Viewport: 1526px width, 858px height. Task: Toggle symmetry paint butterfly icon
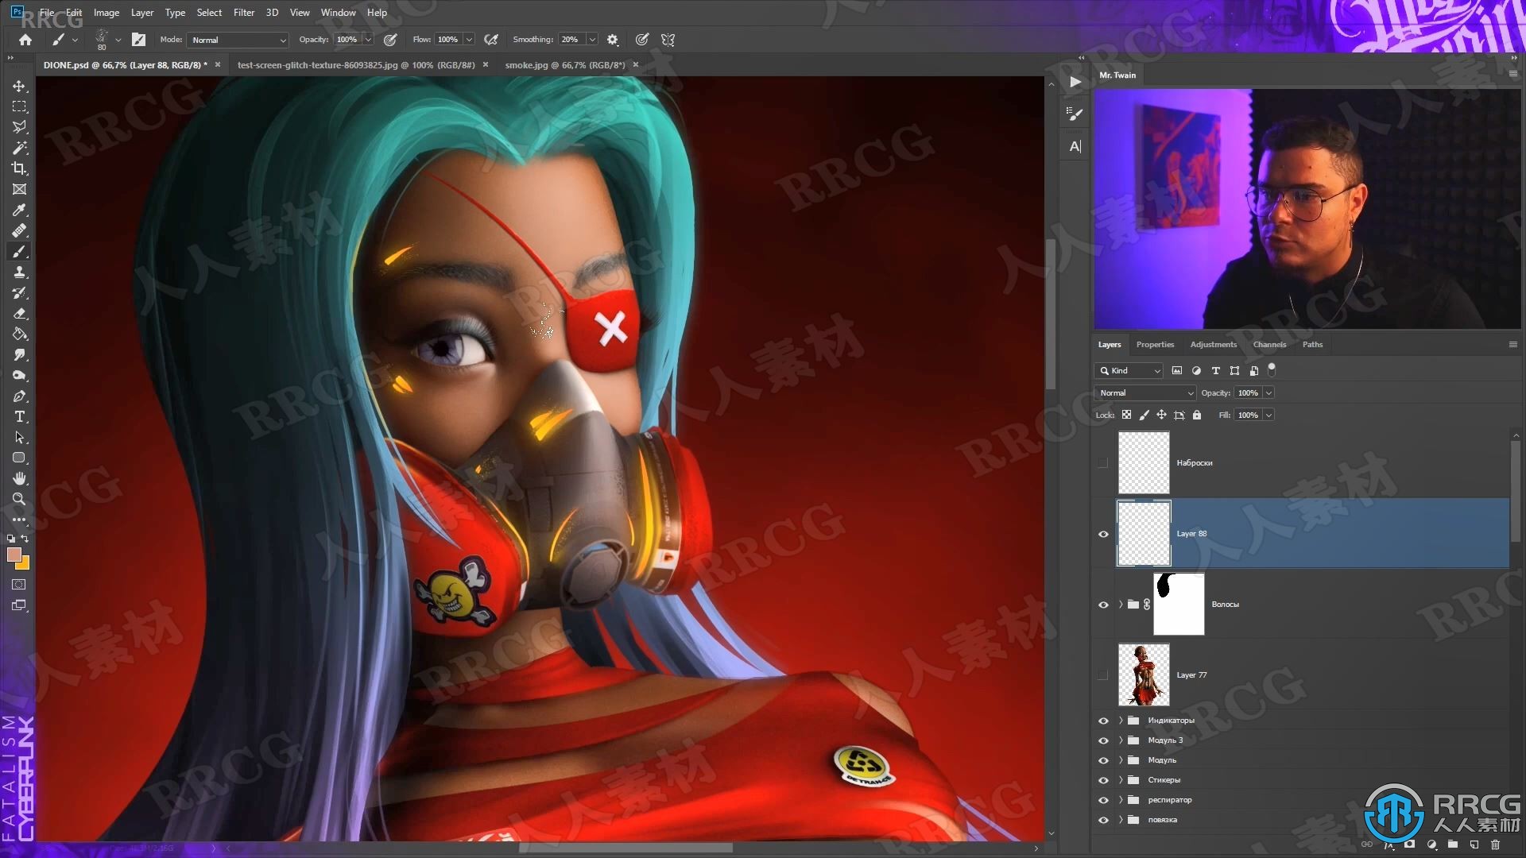click(x=668, y=40)
